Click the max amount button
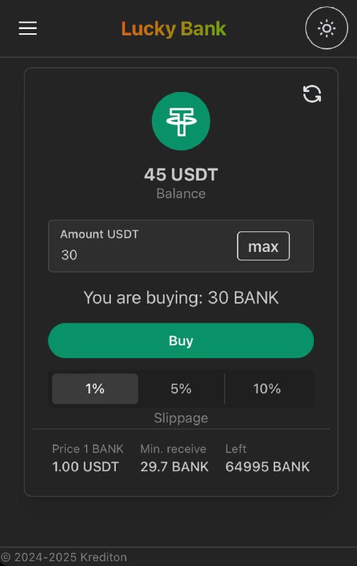Viewport: 357px width, 566px height. pos(263,246)
